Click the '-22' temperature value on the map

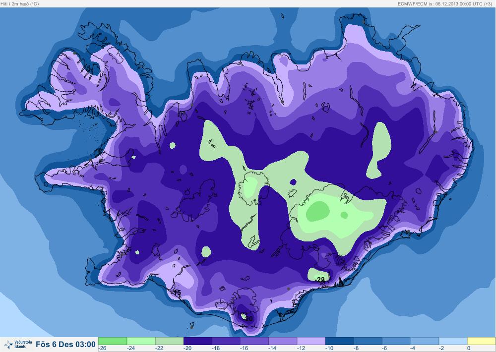tap(320, 280)
